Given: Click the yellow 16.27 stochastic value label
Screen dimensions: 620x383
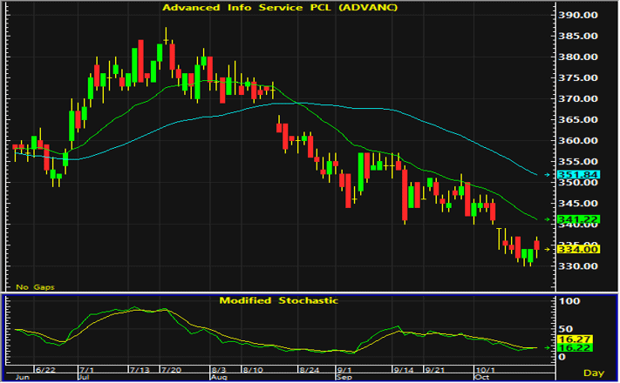Looking at the screenshot, I should click(575, 339).
